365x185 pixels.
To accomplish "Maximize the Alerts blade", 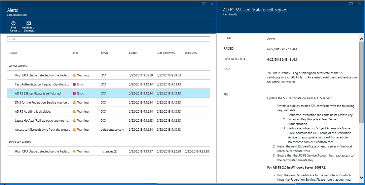I will [x=204, y=4].
